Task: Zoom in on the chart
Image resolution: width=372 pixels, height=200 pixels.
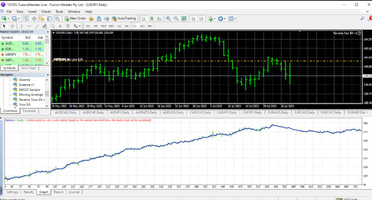Action: [168, 19]
